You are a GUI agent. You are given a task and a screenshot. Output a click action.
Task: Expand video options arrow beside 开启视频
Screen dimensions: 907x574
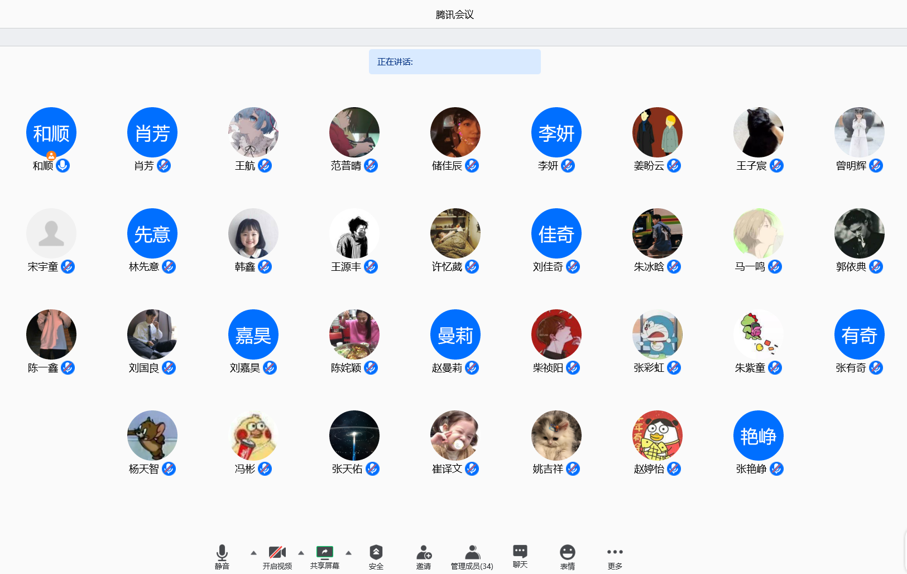(301, 553)
